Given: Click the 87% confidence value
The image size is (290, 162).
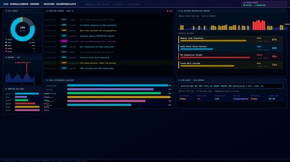Looking at the screenshot, I should coord(275,40).
